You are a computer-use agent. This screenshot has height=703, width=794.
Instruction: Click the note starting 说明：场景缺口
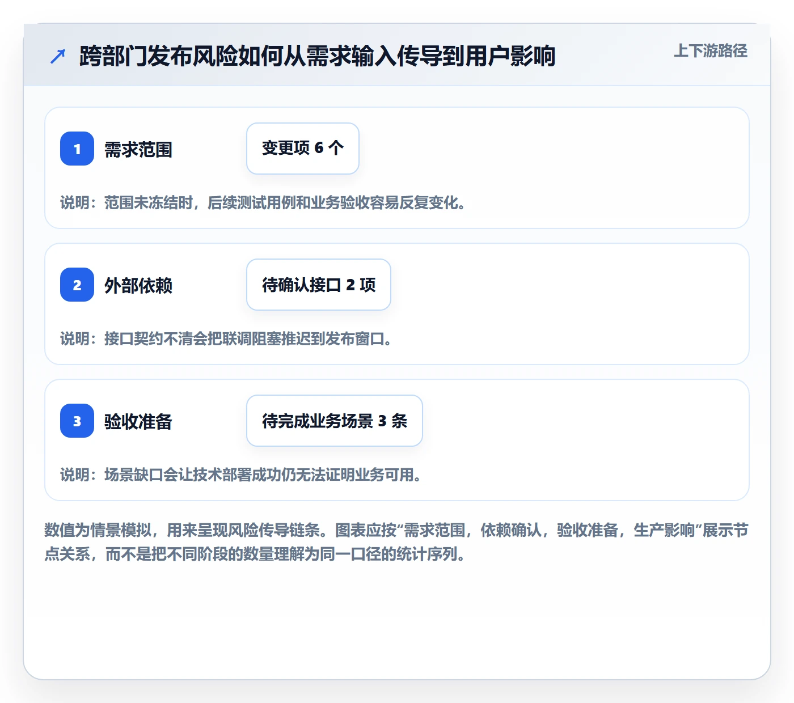click(x=241, y=475)
